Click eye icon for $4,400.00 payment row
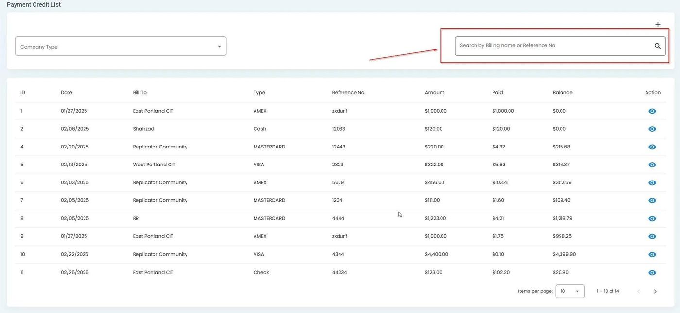The image size is (680, 313). tap(652, 255)
